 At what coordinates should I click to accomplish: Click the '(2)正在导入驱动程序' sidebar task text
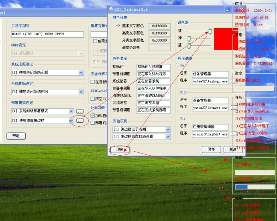252,112
